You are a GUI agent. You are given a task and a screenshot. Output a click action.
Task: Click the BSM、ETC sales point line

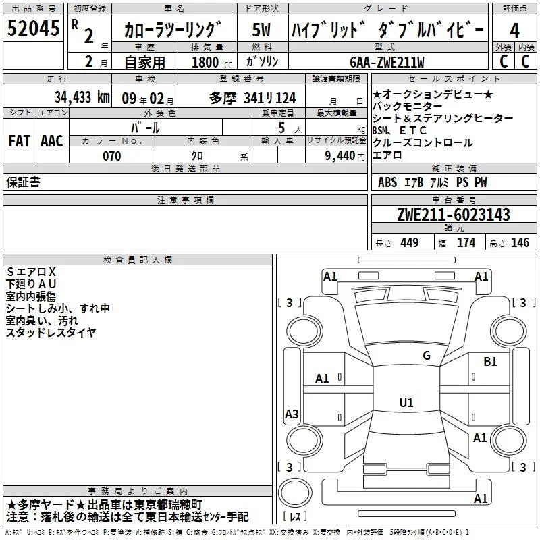pos(400,130)
